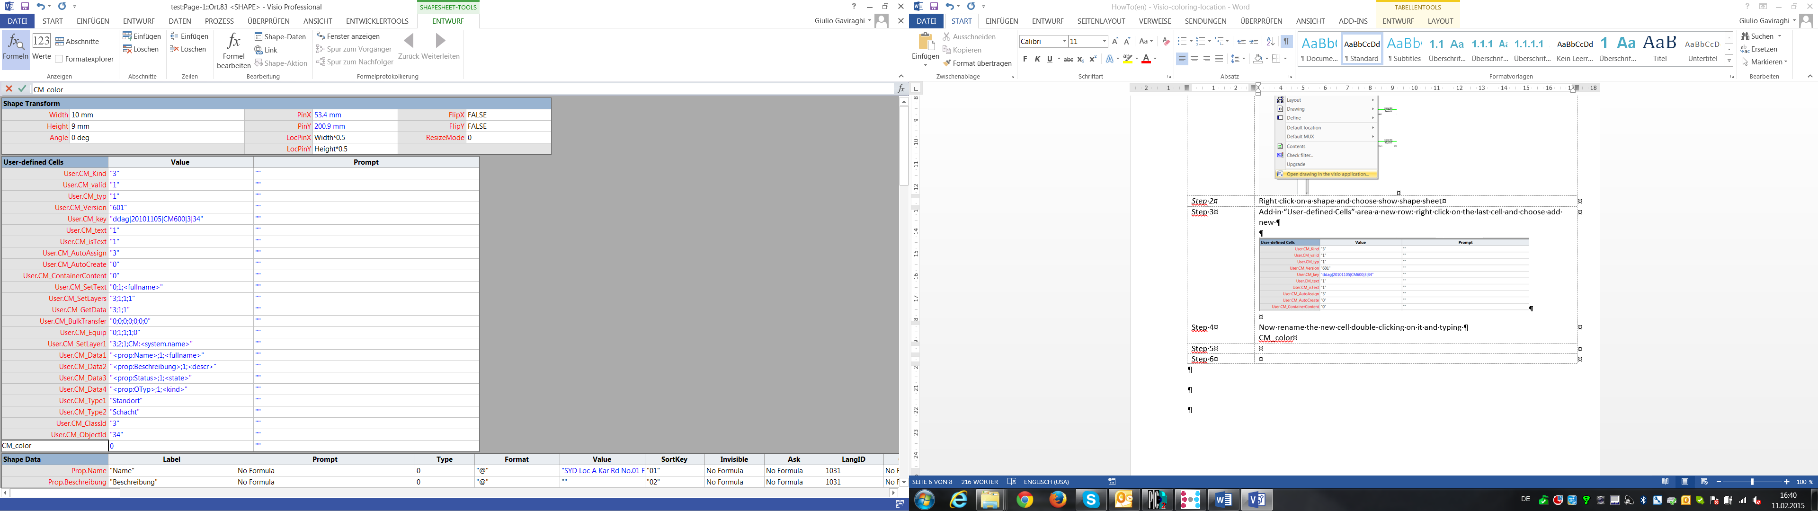This screenshot has width=1818, height=511.
Task: Open Google Chrome from the taskbar
Action: 1025,500
